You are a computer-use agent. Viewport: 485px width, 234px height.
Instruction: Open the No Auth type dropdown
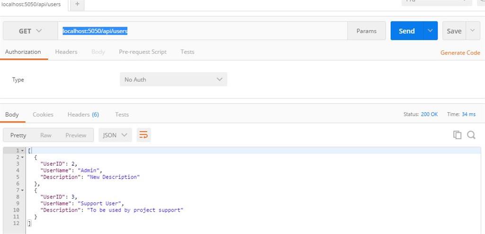(x=173, y=80)
